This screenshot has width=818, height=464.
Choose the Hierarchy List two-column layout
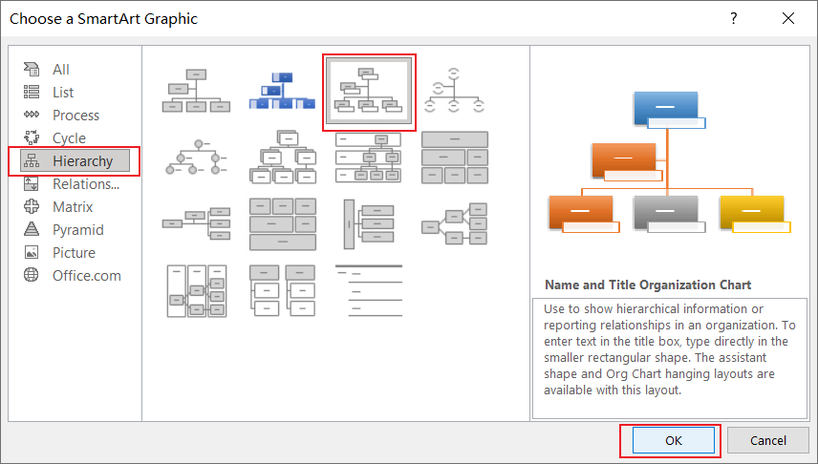coord(282,291)
